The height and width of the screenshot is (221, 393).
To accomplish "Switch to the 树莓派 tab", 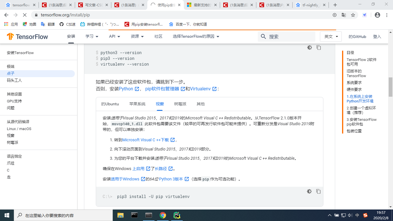I will [x=180, y=104].
